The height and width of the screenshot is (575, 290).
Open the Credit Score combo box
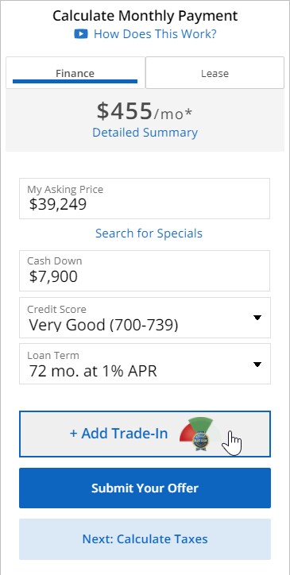point(145,318)
